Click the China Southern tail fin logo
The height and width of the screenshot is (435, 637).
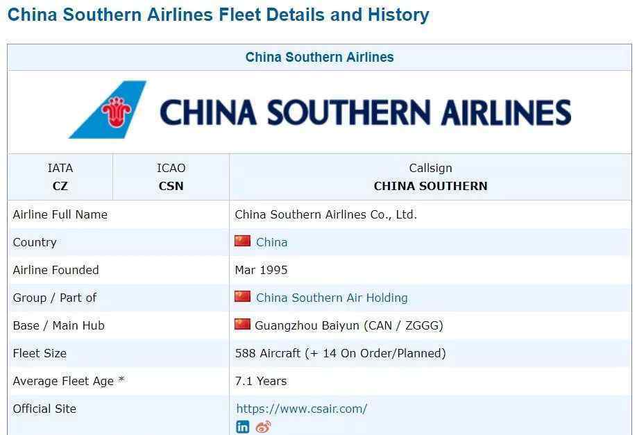(108, 110)
